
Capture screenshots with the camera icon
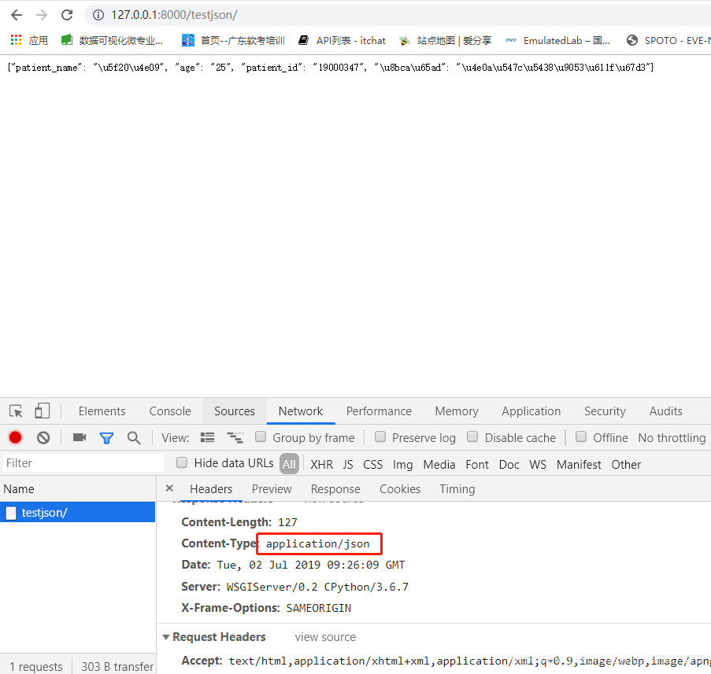click(x=79, y=437)
